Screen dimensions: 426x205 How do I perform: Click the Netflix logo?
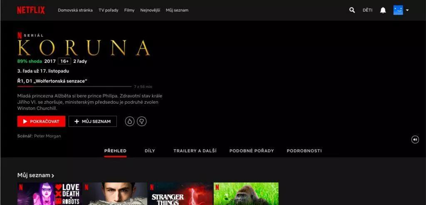click(31, 10)
